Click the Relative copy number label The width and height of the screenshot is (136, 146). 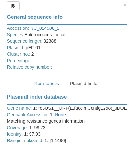tap(30, 67)
